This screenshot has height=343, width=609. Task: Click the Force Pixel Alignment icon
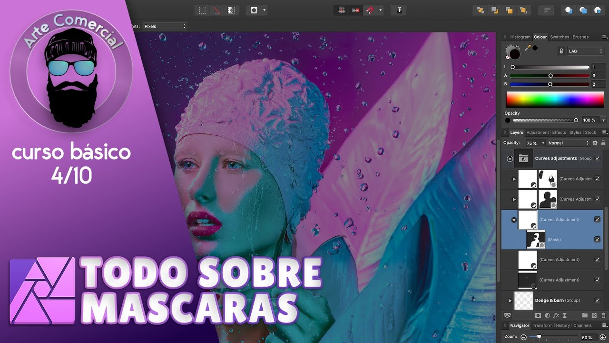[x=355, y=10]
